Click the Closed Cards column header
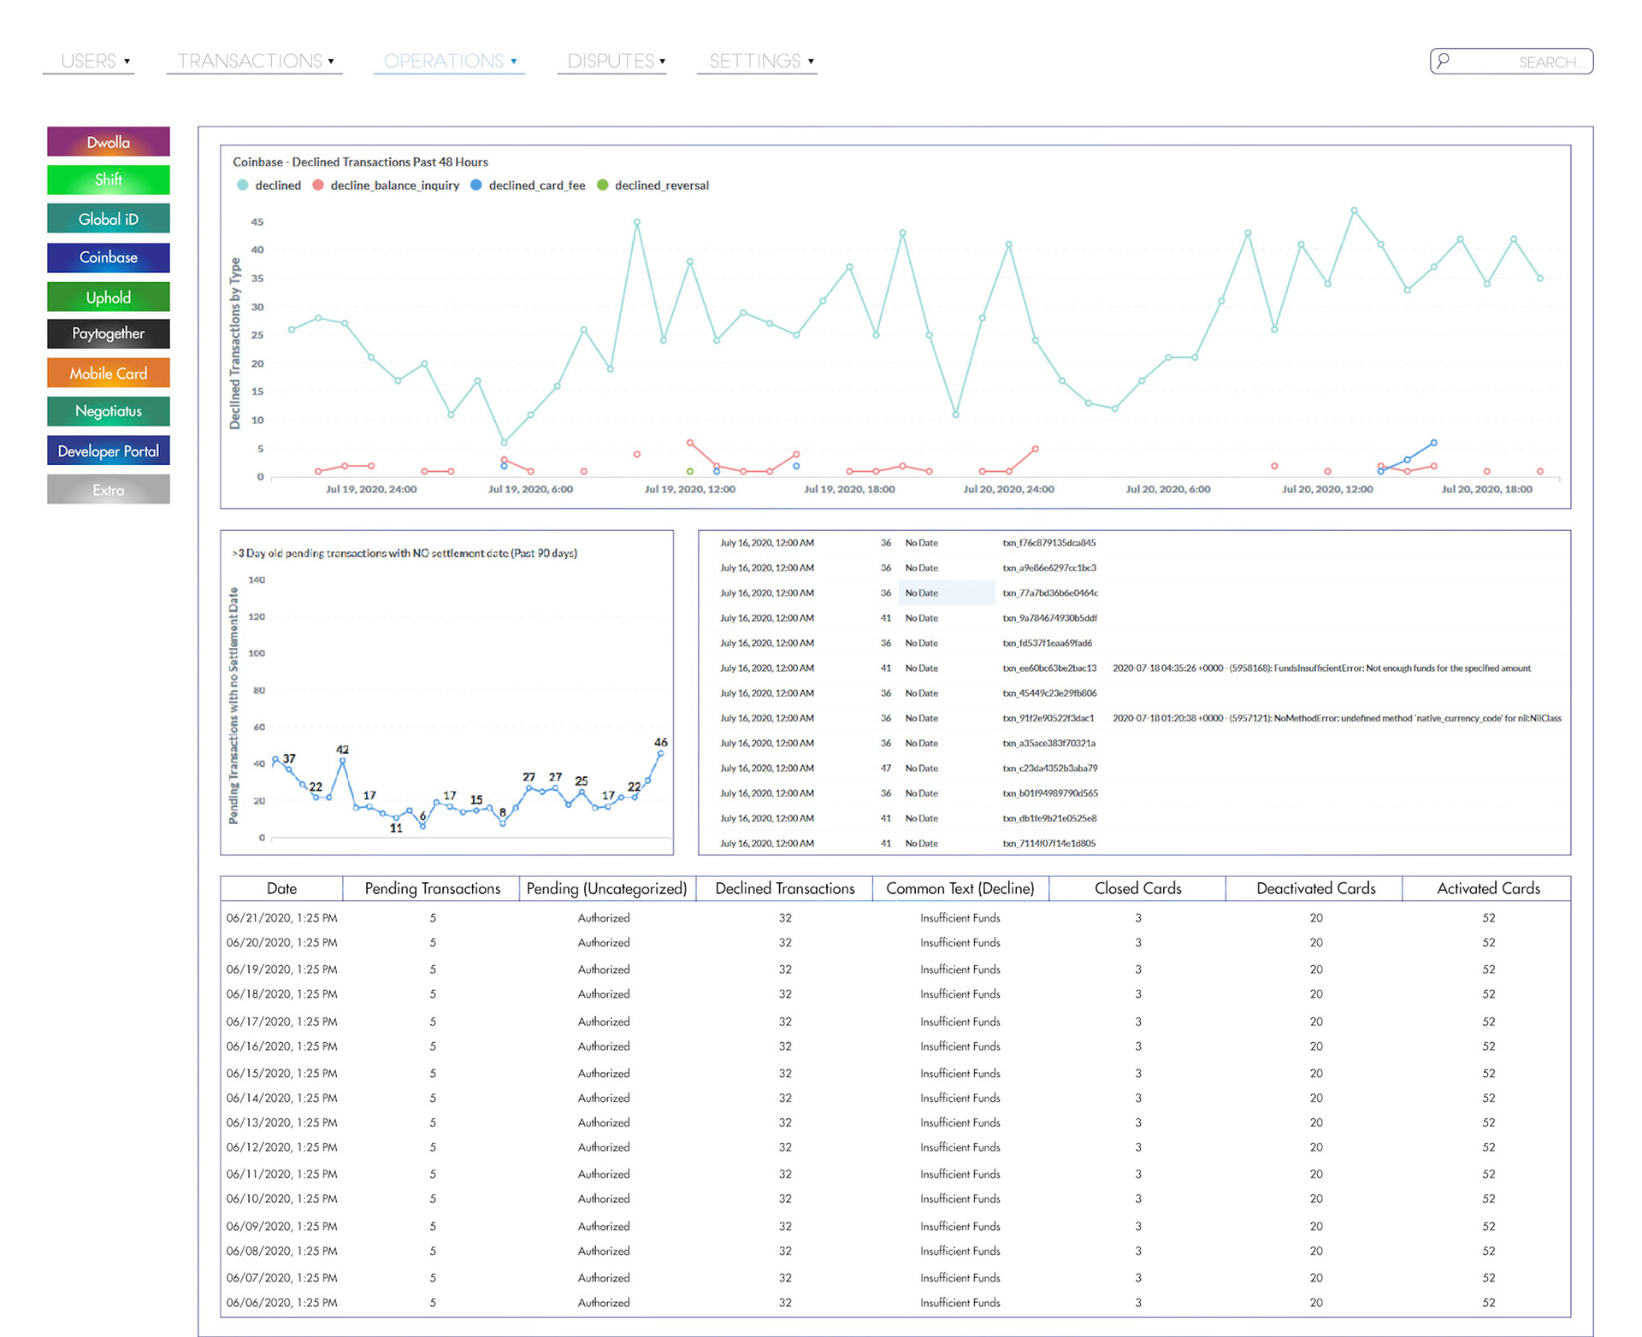This screenshot has height=1337, width=1642. click(1137, 888)
